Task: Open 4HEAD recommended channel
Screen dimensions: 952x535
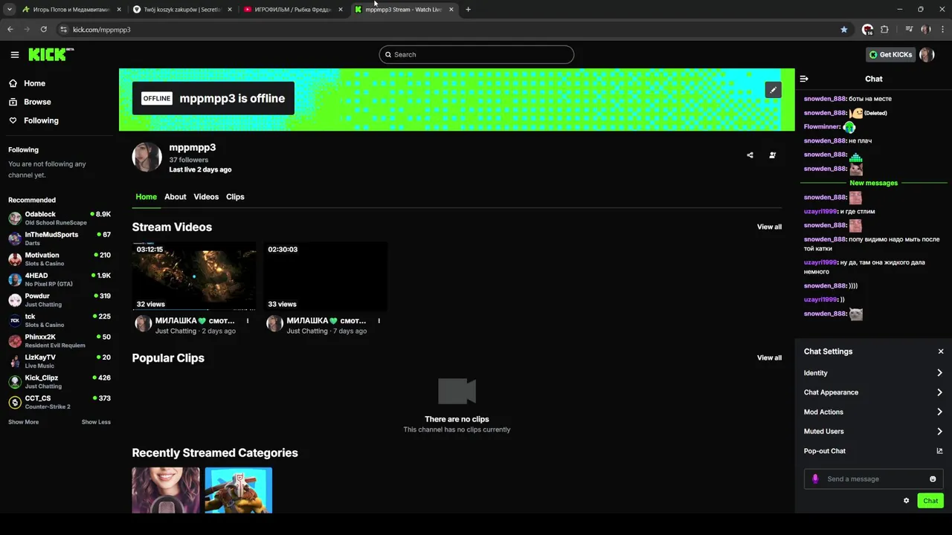Action: pyautogui.click(x=59, y=279)
